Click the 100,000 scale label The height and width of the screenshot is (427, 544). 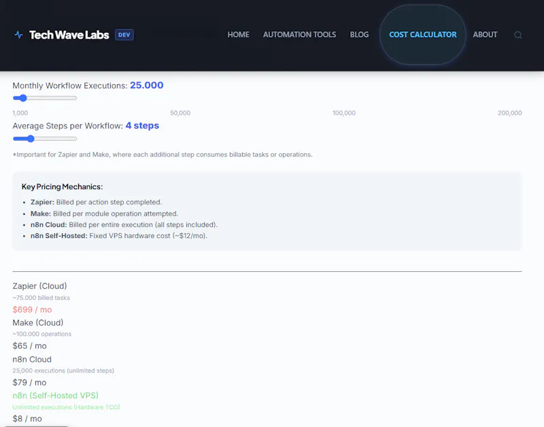coord(344,113)
